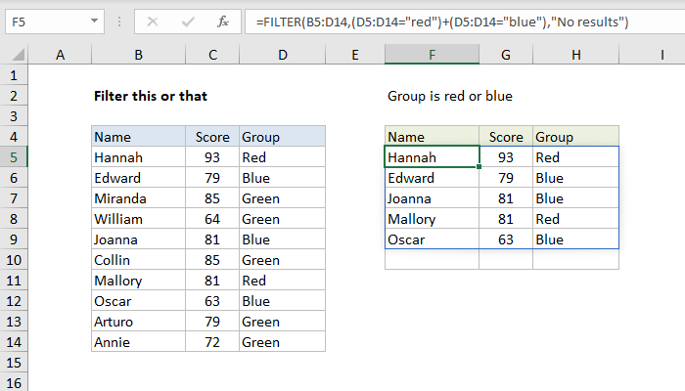Select the Mallory cell in column F
Screen dimensions: 685x391
click(432, 219)
